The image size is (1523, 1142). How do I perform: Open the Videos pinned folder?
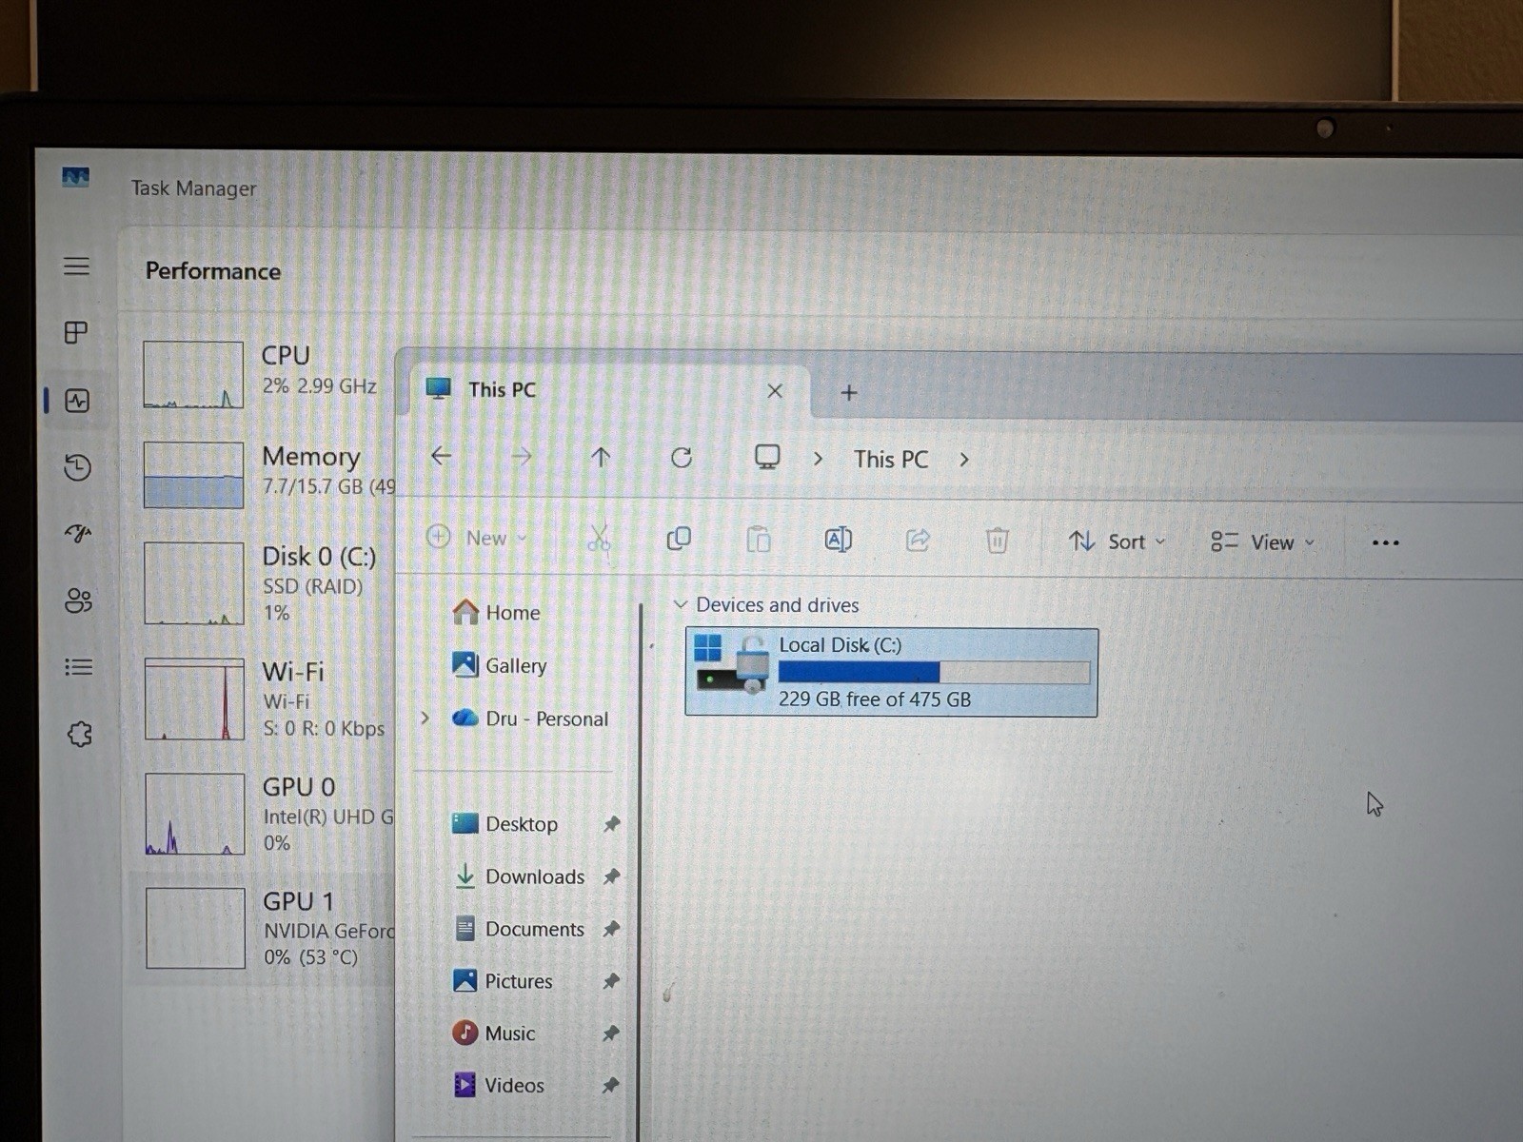coord(499,1085)
